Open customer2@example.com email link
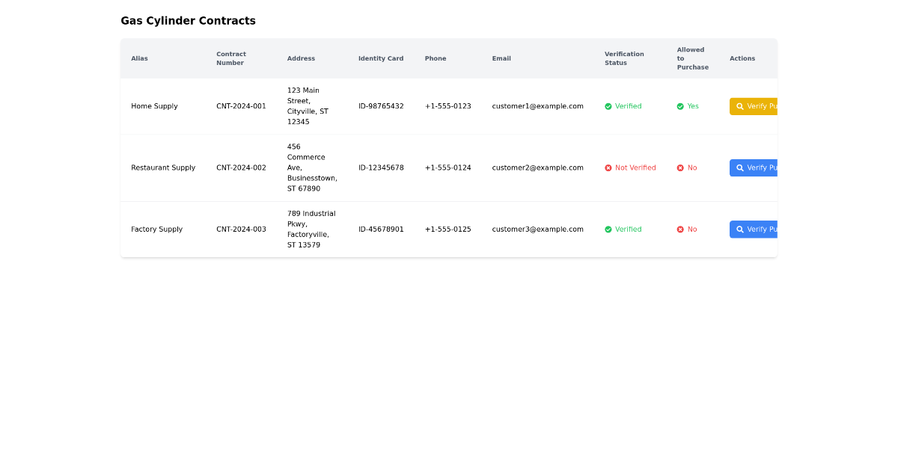The width and height of the screenshot is (898, 471). [538, 167]
